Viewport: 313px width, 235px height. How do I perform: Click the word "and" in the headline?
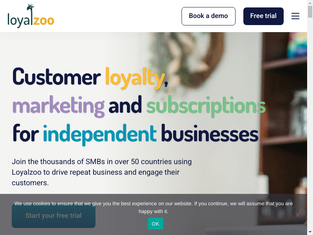tap(125, 105)
